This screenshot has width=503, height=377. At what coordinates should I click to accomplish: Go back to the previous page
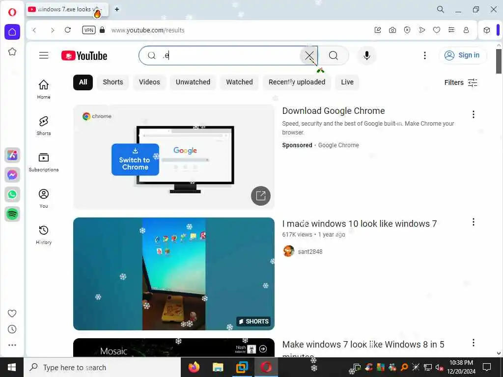coord(34,30)
